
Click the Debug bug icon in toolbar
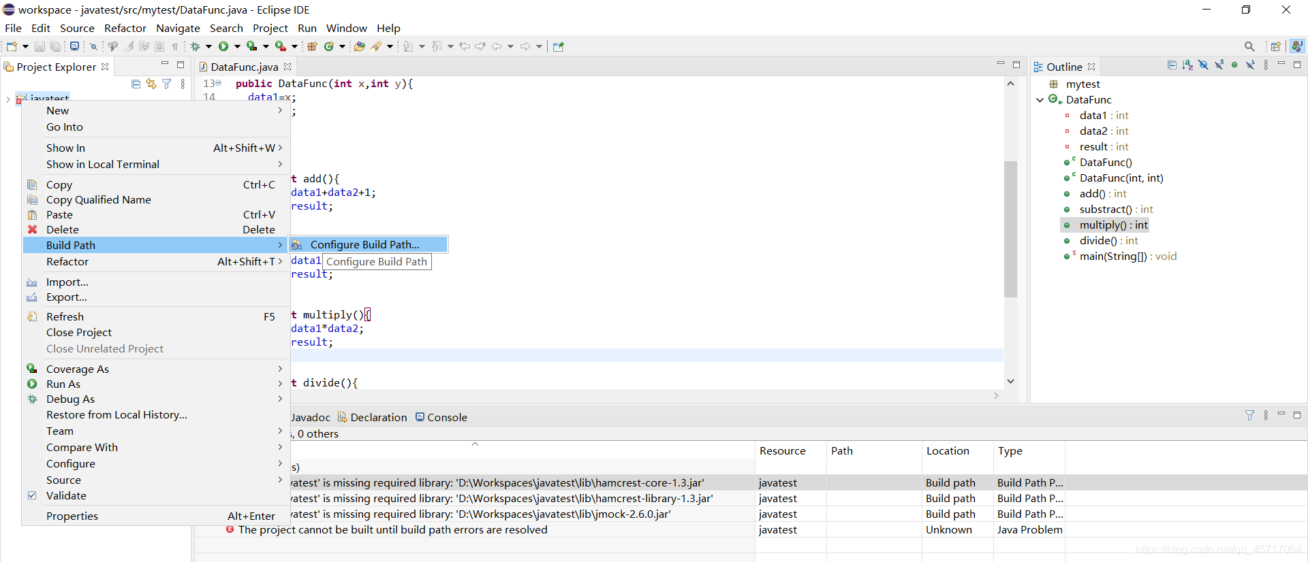coord(196,46)
